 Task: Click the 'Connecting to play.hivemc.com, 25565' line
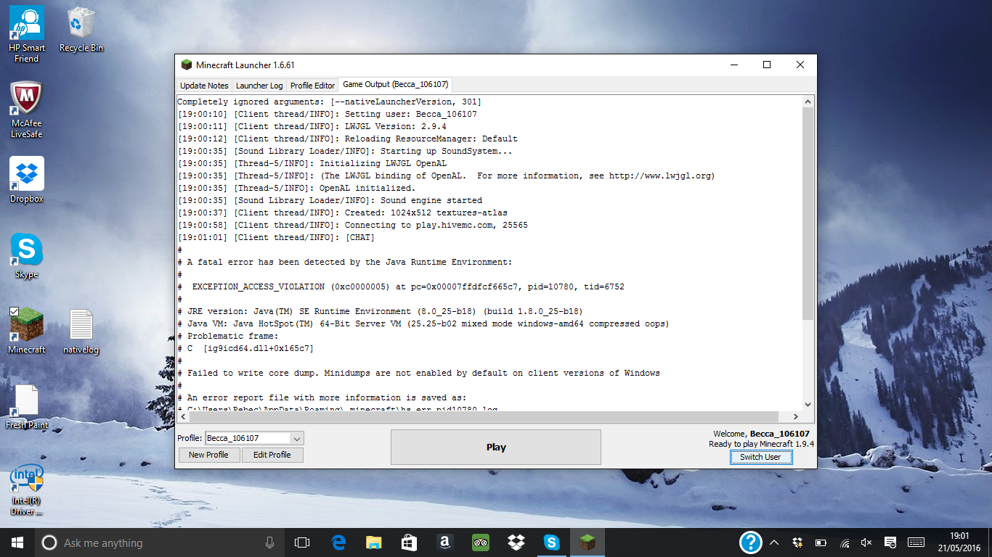353,225
